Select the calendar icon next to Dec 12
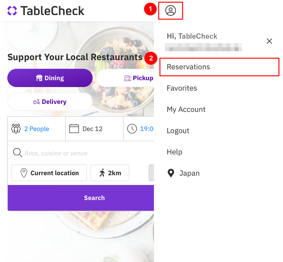The image size is (283, 262). (74, 128)
